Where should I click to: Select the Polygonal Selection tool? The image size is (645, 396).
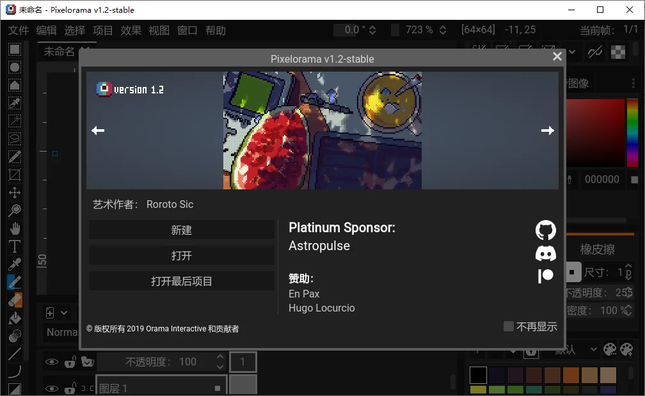14,85
